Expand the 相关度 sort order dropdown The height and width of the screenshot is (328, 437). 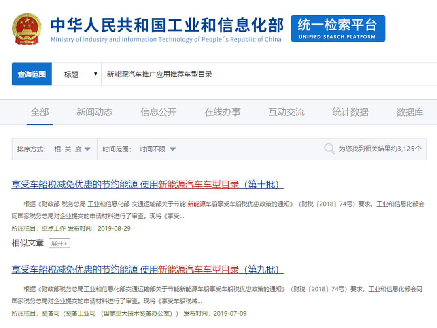coord(72,149)
